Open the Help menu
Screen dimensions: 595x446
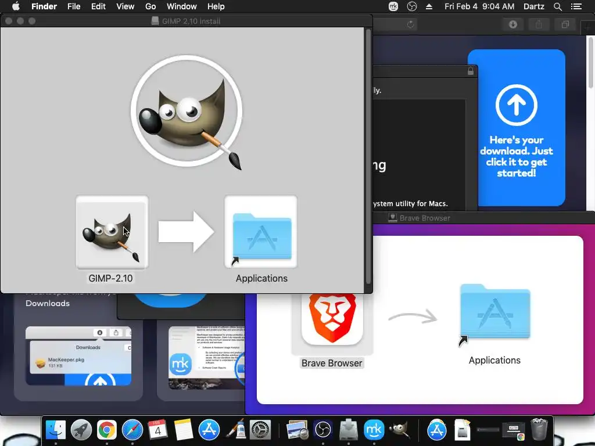coord(216,6)
